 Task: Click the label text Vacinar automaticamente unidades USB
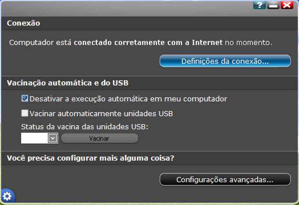(101, 113)
